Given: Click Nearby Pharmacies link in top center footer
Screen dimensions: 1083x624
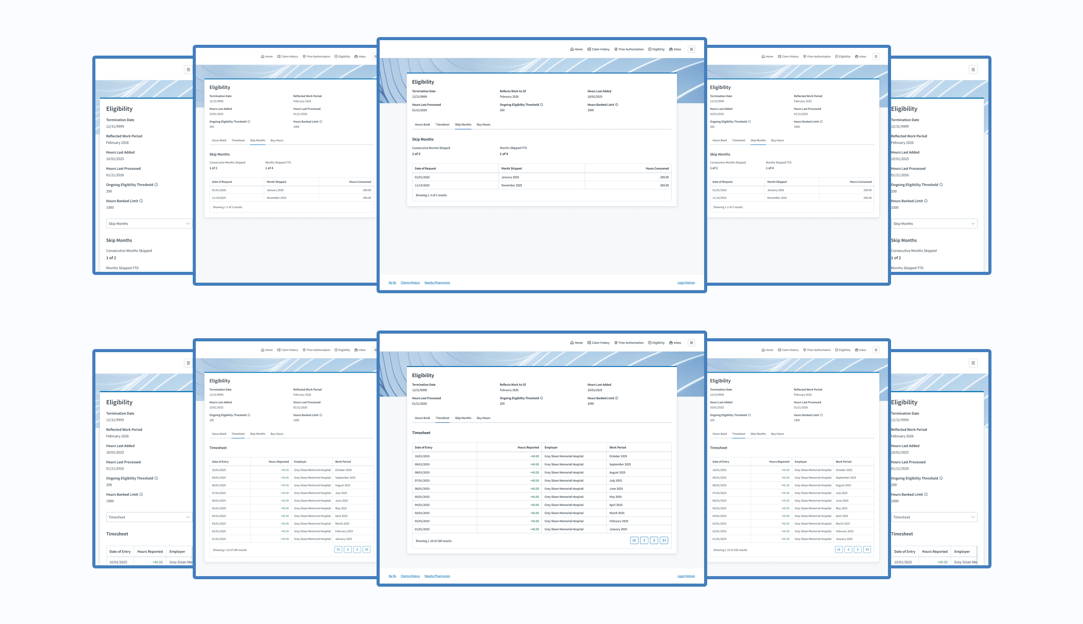Looking at the screenshot, I should [x=437, y=283].
